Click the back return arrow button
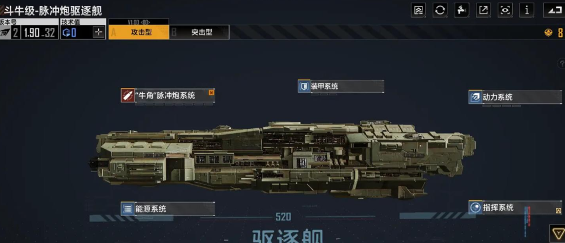This screenshot has height=243, width=565. tap(554, 10)
